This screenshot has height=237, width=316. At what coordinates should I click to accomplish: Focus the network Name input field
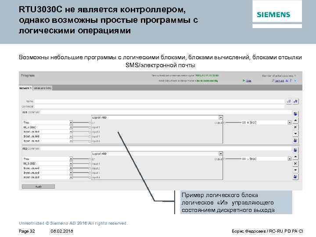click(x=159, y=101)
